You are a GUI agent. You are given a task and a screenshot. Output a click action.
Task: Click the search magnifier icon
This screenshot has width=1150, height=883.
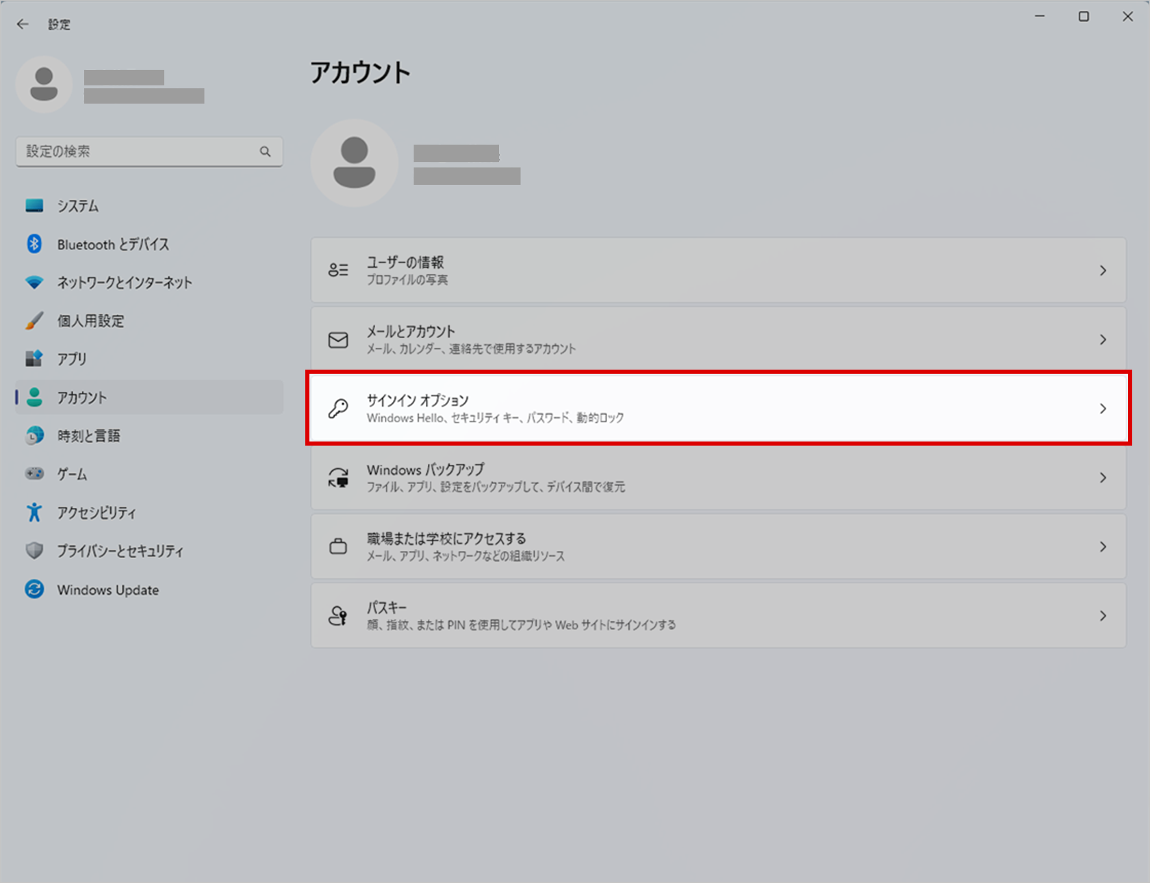click(265, 151)
